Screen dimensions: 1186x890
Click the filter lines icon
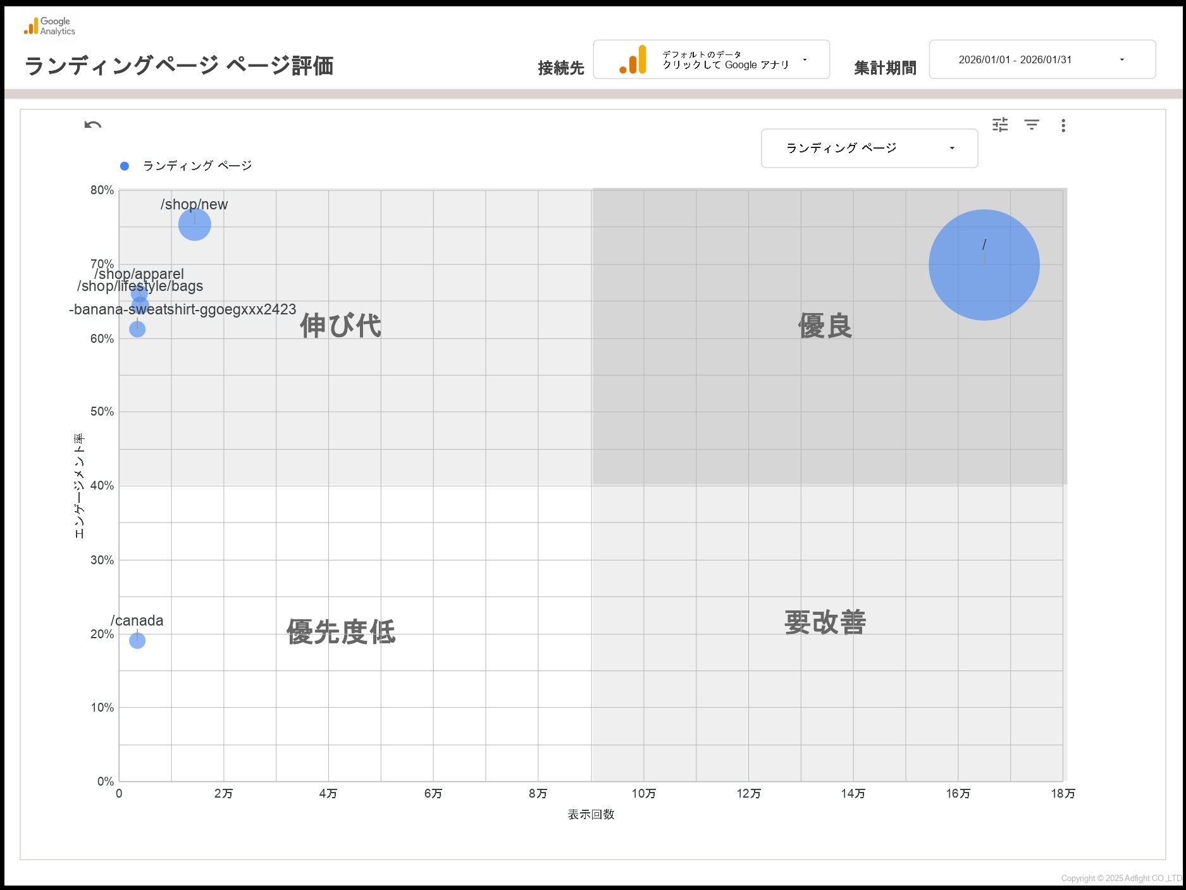1032,125
